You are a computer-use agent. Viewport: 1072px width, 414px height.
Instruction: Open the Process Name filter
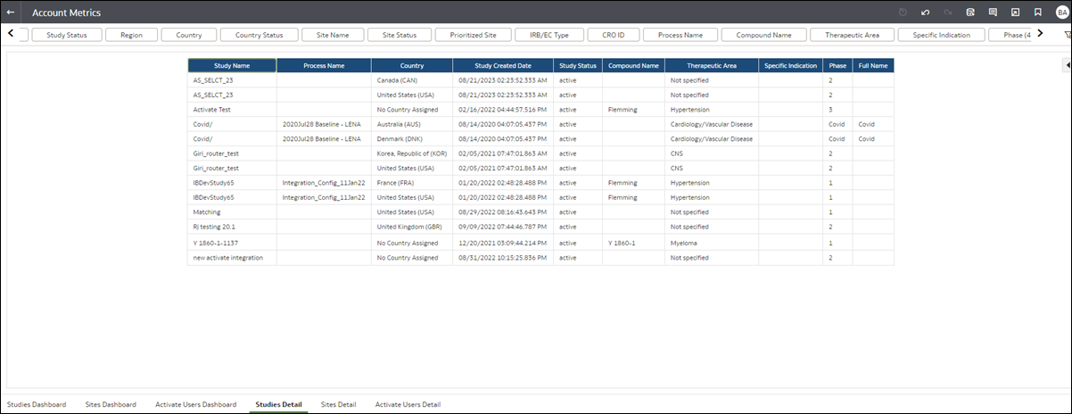[x=681, y=35]
